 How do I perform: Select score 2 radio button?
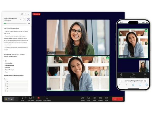pos(6,84)
